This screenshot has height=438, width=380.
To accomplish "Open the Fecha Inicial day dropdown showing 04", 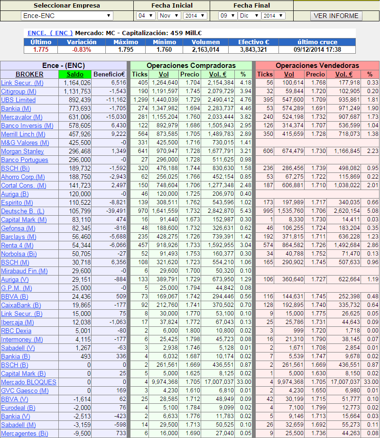I will (146, 16).
